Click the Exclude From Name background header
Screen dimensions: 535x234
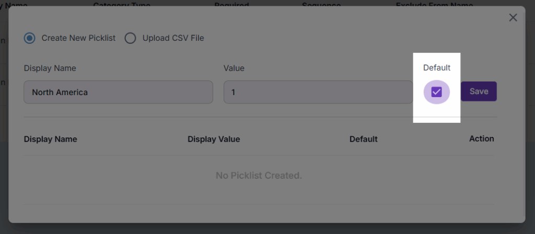coord(434,5)
